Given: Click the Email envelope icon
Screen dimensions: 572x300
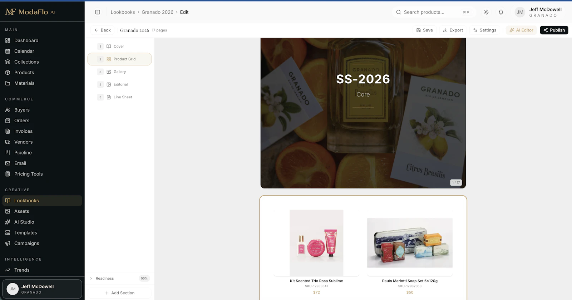Looking at the screenshot, I should [8, 163].
